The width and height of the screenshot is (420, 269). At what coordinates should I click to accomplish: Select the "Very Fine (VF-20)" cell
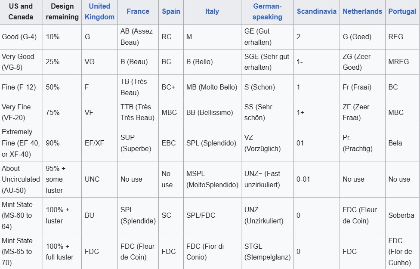[x=16, y=112]
